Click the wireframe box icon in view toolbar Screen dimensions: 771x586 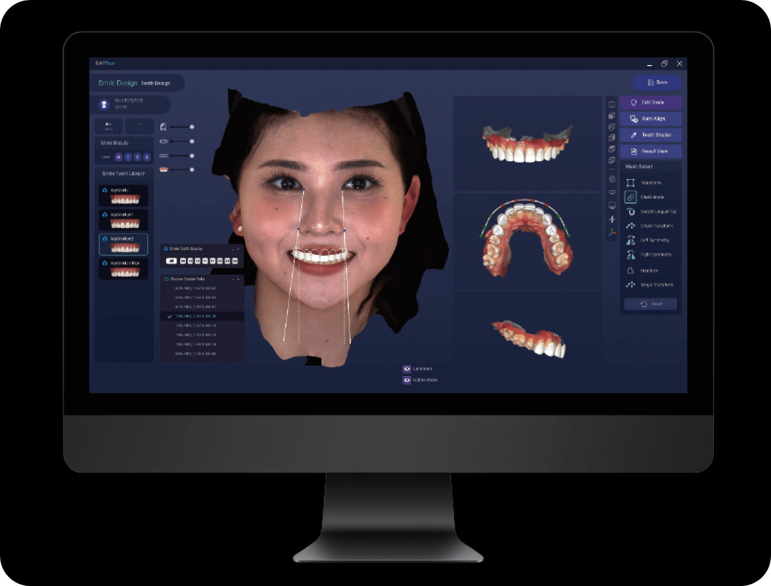point(612,178)
